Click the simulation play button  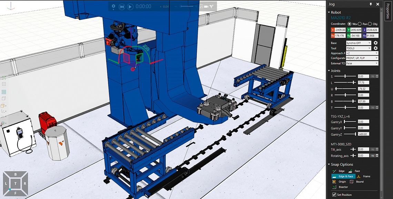(130, 7)
